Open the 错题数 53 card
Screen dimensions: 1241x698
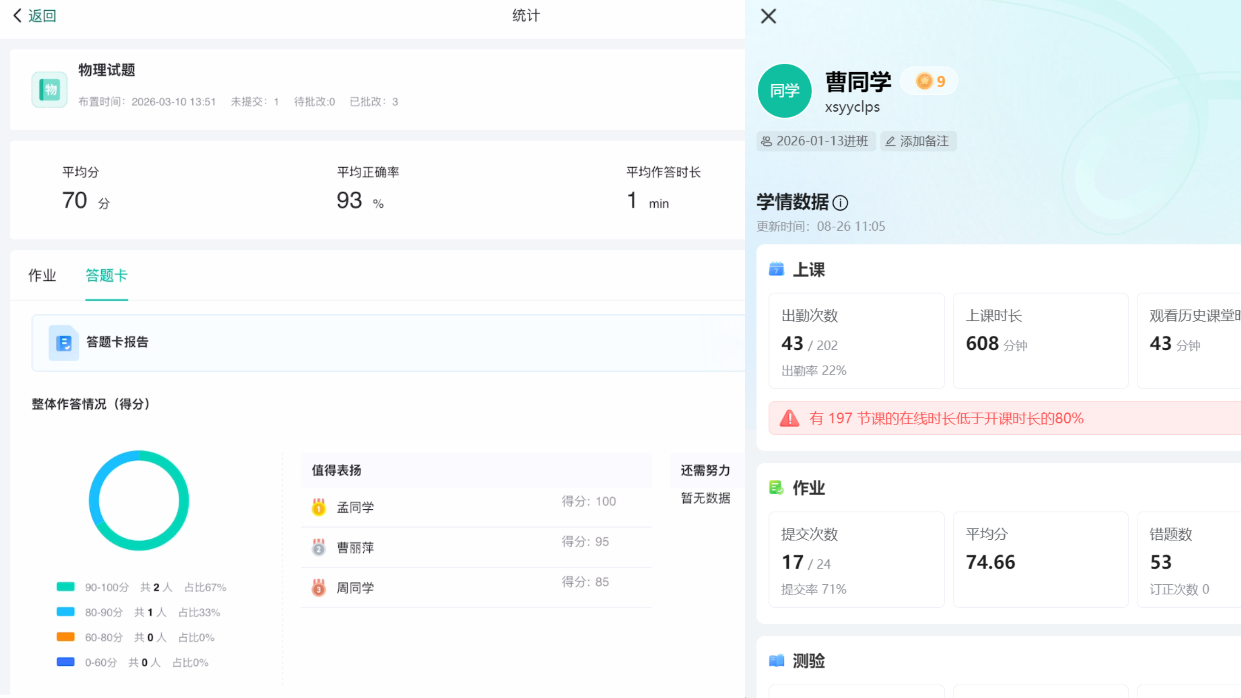pos(1189,560)
